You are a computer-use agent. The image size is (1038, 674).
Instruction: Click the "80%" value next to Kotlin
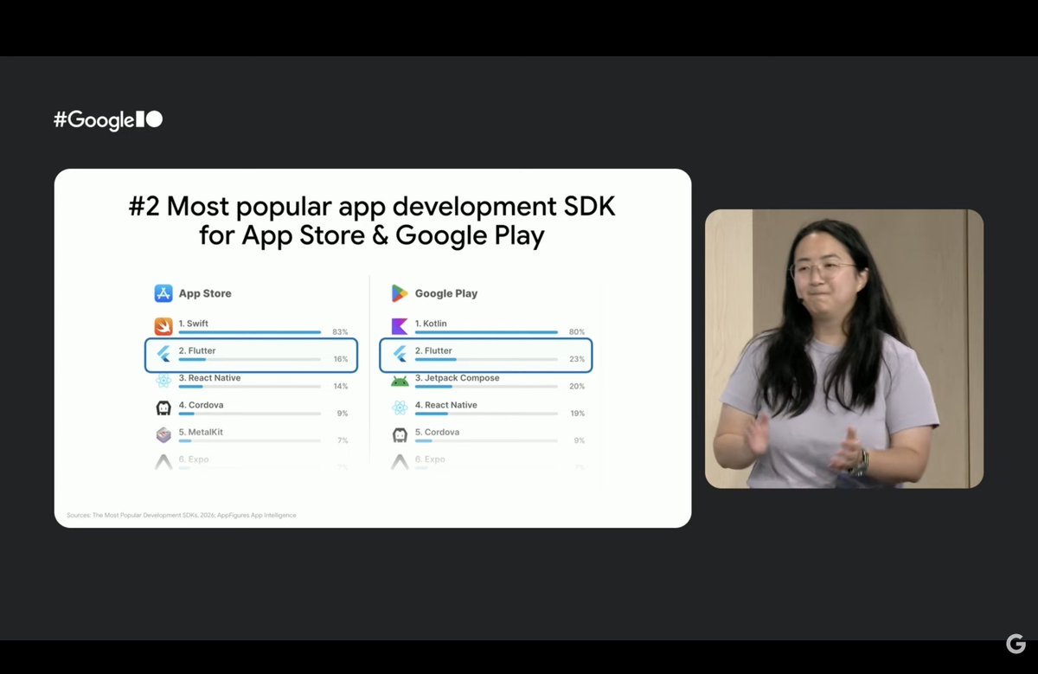tap(577, 332)
